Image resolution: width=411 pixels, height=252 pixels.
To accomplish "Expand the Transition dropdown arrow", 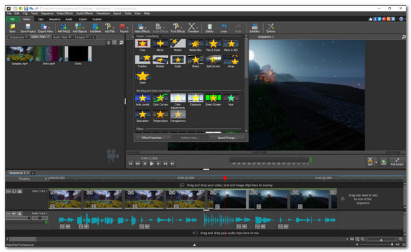I will coord(197,27).
